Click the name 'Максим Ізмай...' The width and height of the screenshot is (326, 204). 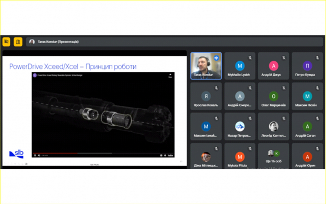point(205,135)
